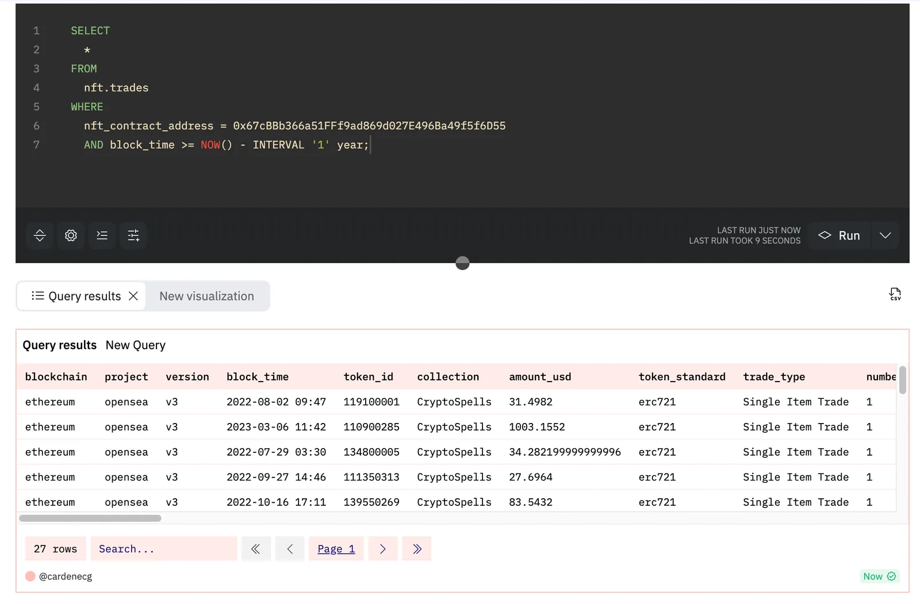Click the project column header
The height and width of the screenshot is (604, 920).
click(126, 377)
